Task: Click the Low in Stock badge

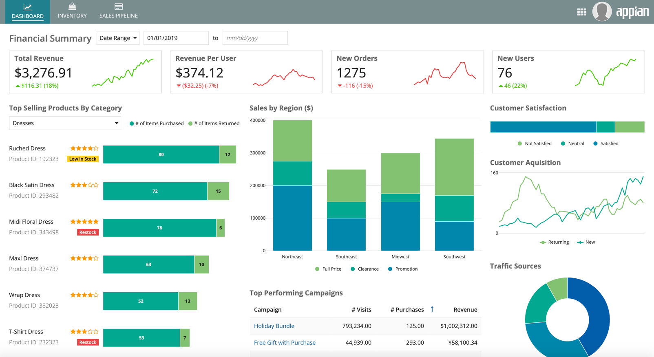Action: click(x=83, y=159)
